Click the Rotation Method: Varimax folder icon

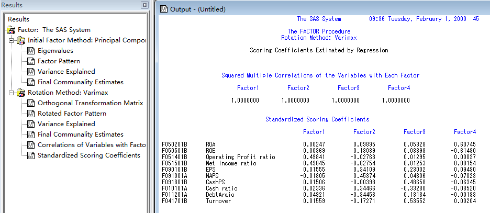(21, 93)
